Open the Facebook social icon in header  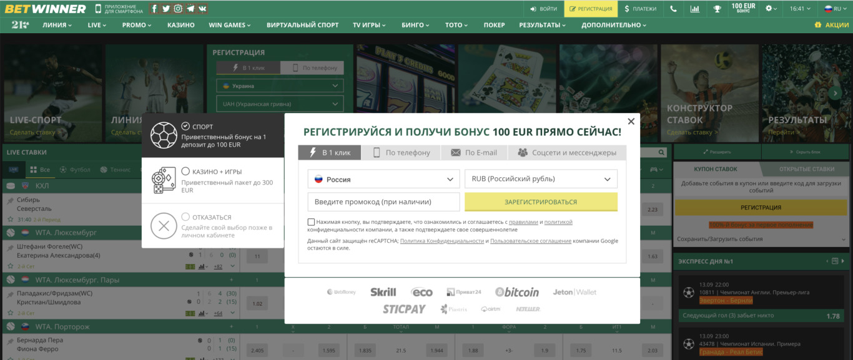154,9
